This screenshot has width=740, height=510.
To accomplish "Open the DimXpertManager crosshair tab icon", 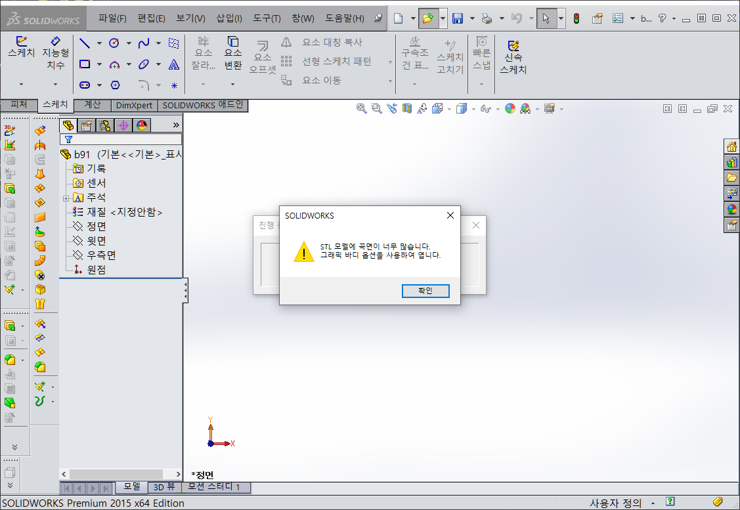I will 123,125.
